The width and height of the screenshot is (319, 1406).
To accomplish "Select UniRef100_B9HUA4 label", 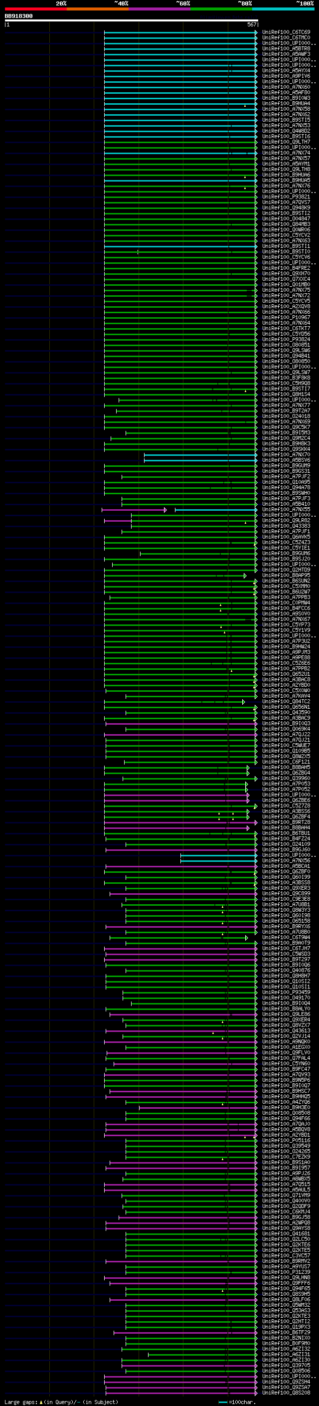I will tap(286, 104).
